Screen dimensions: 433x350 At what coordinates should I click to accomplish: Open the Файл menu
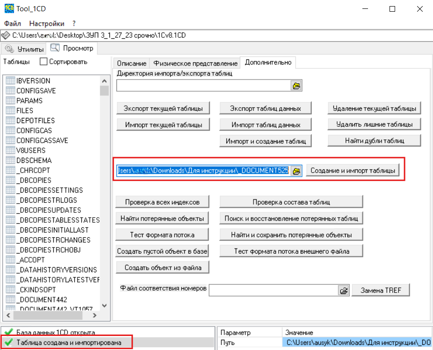click(13, 23)
